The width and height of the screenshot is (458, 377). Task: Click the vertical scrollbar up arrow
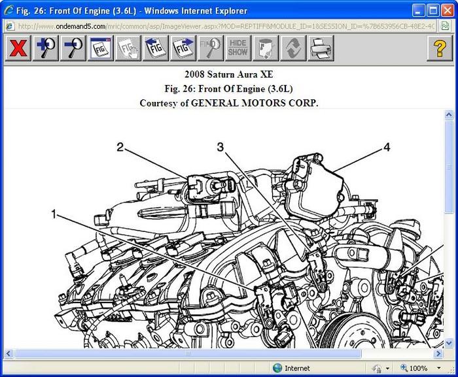point(449,115)
